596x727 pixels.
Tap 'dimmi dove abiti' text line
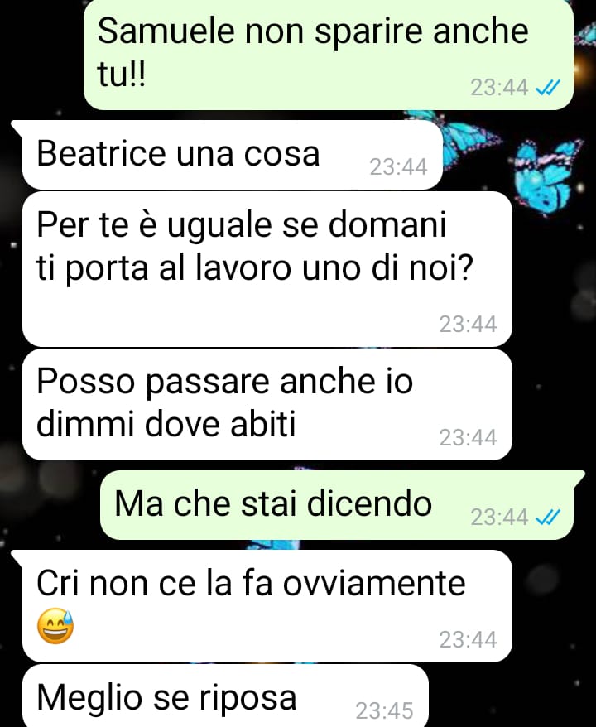(x=166, y=424)
